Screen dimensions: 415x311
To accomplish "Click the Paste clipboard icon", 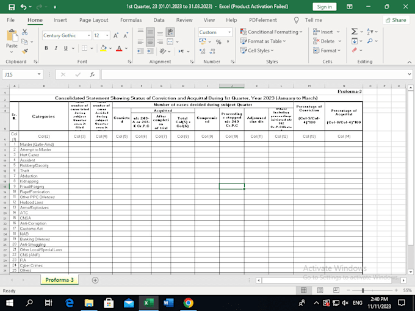I will [12, 36].
